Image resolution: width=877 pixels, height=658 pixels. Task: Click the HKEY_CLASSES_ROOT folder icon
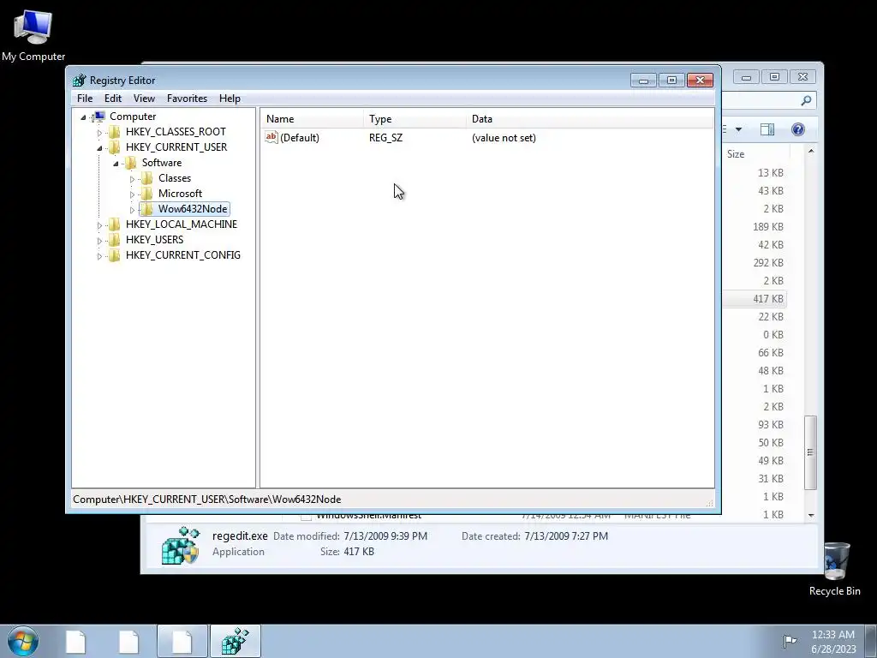click(x=115, y=131)
